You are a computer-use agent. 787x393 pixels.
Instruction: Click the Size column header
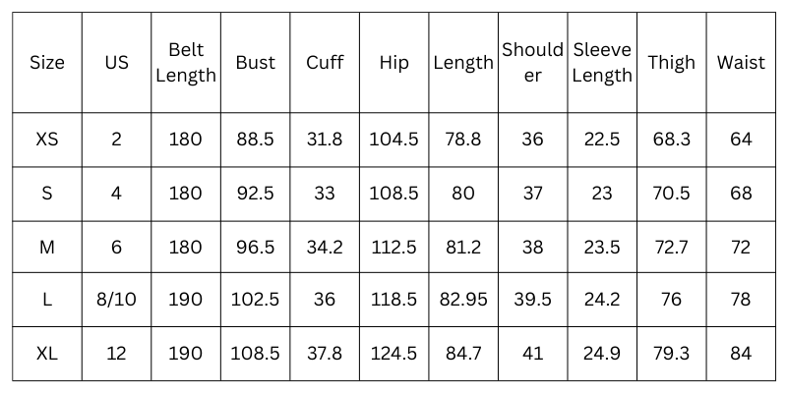[x=47, y=63]
